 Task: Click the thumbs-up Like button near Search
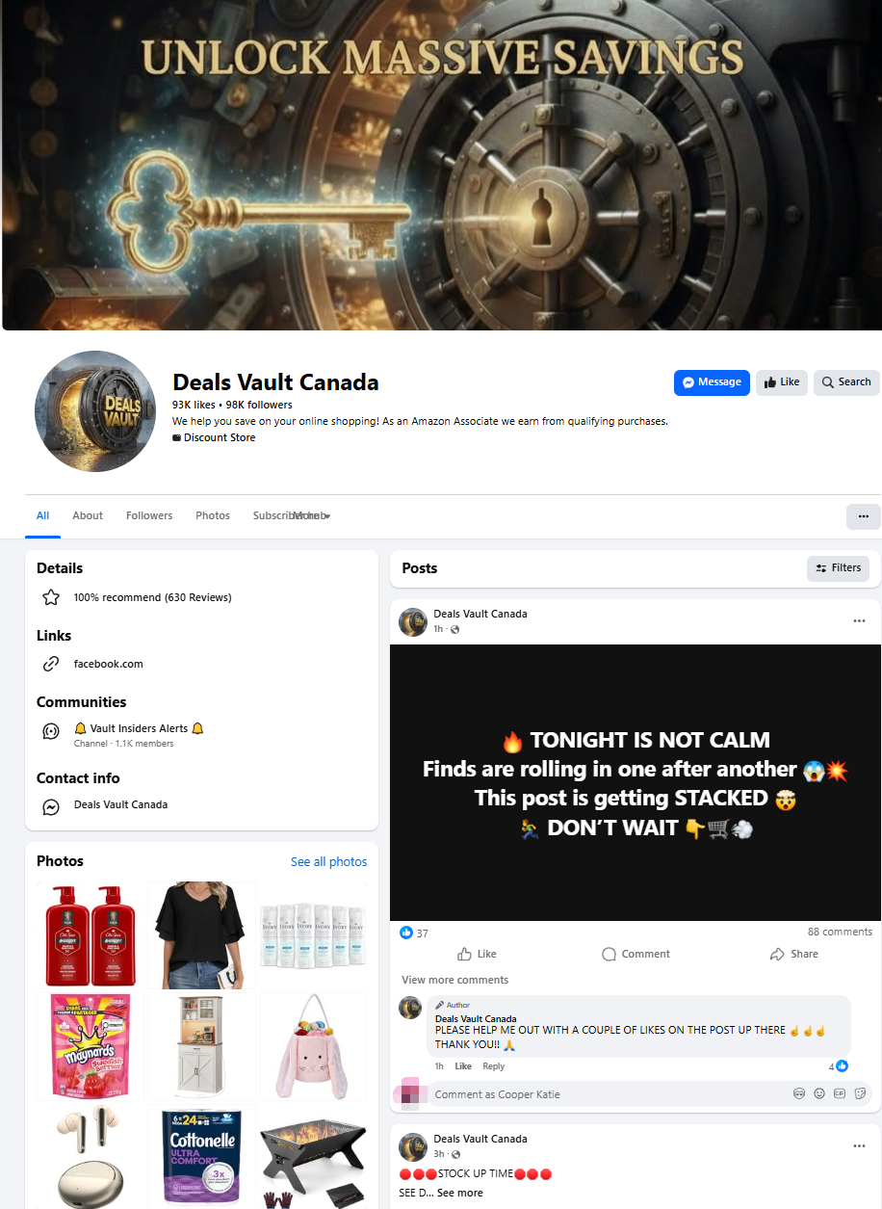point(781,382)
